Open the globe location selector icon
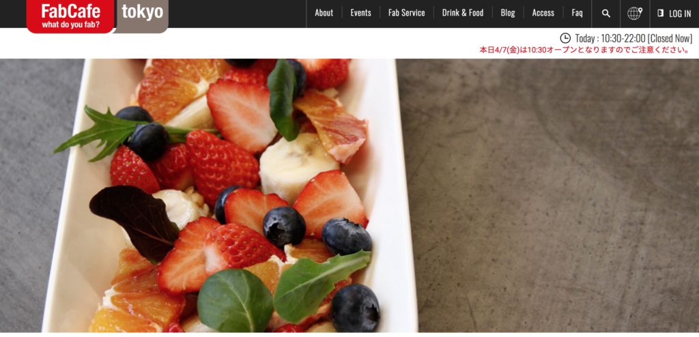This screenshot has height=337, width=699. click(x=635, y=14)
